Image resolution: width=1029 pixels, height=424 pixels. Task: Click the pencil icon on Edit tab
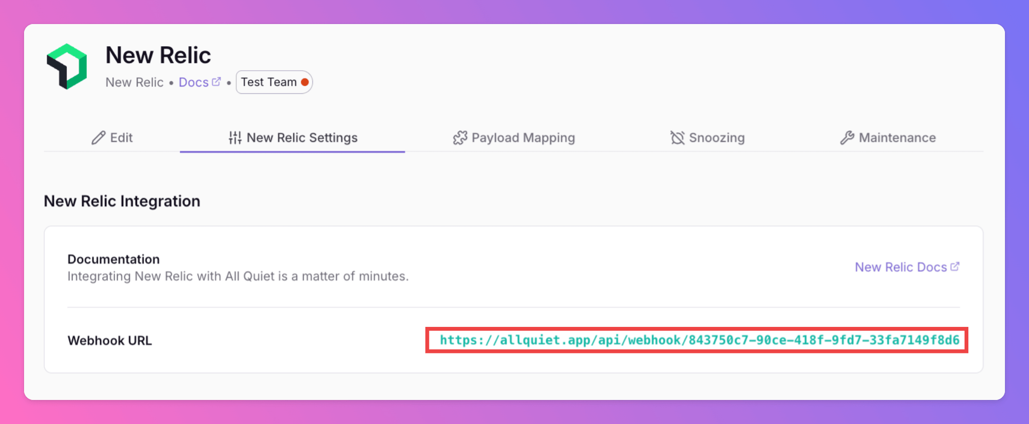tap(98, 138)
